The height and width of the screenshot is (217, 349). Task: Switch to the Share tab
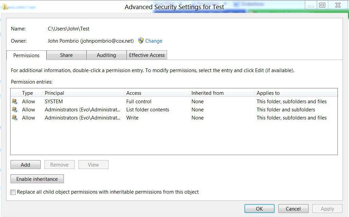66,55
